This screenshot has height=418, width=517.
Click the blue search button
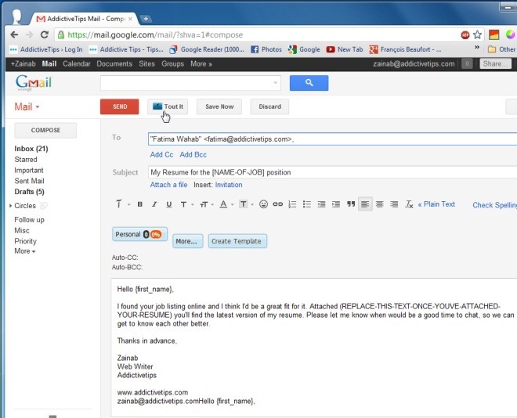click(x=309, y=83)
